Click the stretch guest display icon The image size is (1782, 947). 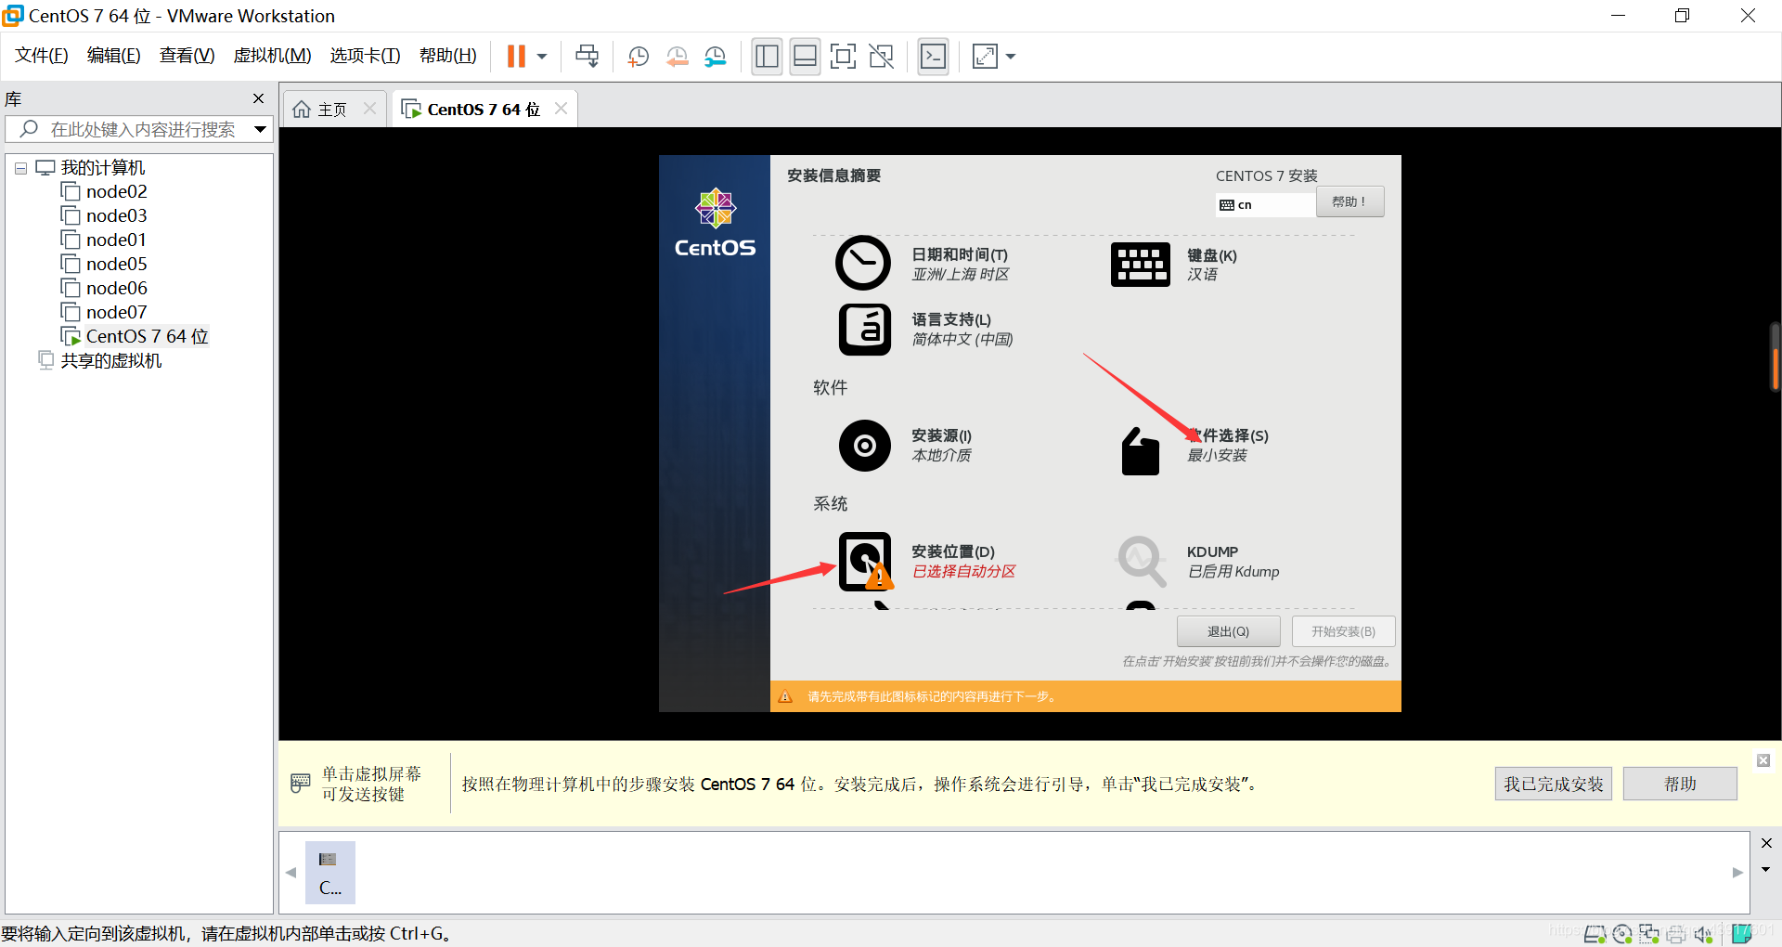985,57
